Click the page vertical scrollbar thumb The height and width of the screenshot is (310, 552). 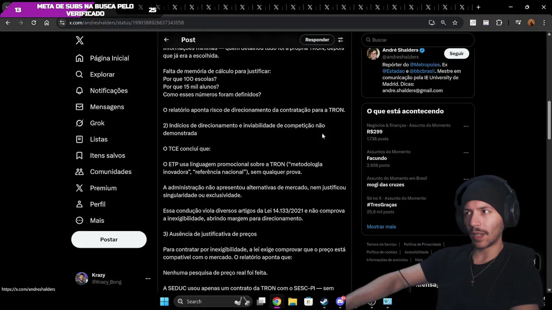point(549,120)
